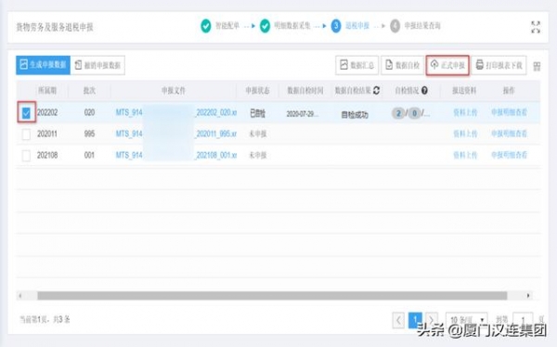The width and height of the screenshot is (557, 347).
Task: Click the 数据自检时间 column header
Action: (x=305, y=91)
